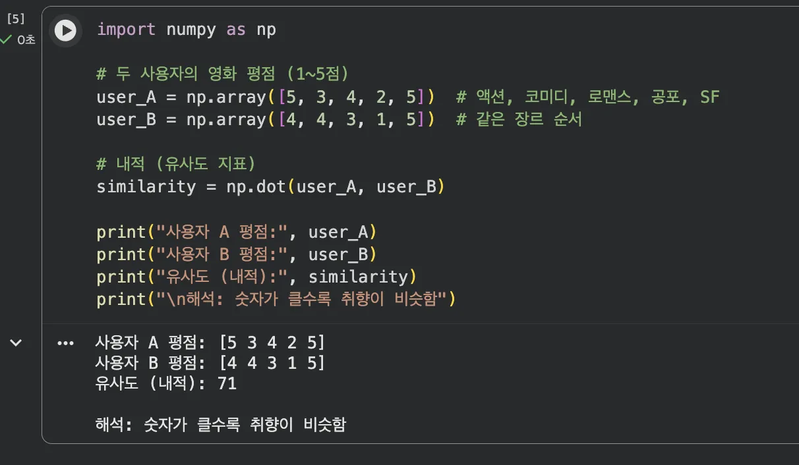Place cursor on the import numpy line
This screenshot has width=799, height=465.
point(186,30)
